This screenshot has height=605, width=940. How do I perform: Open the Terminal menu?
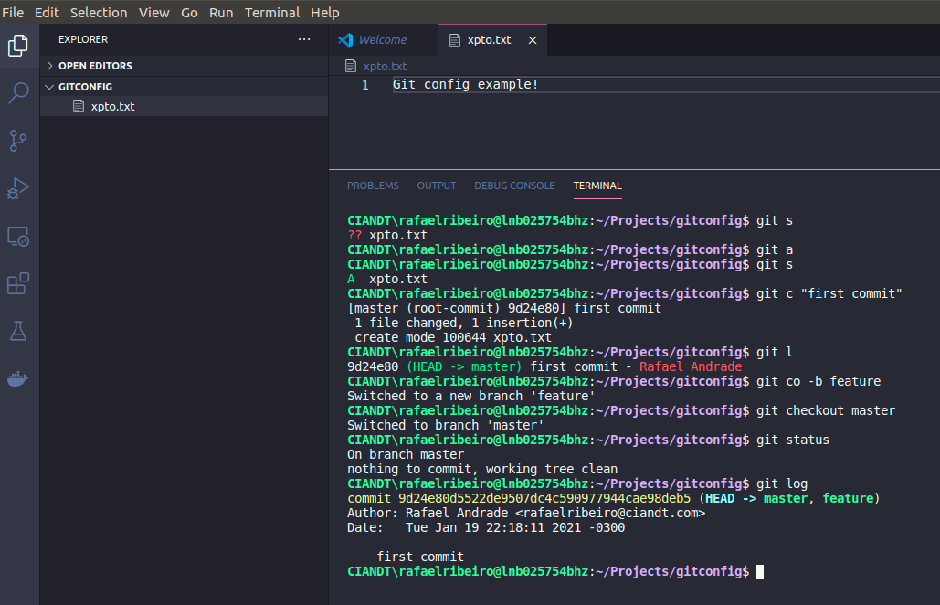pyautogui.click(x=271, y=12)
